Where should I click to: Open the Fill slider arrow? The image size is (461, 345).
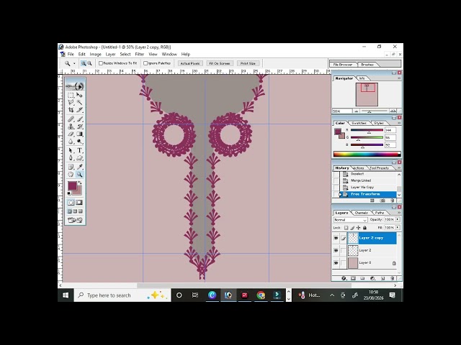point(398,228)
